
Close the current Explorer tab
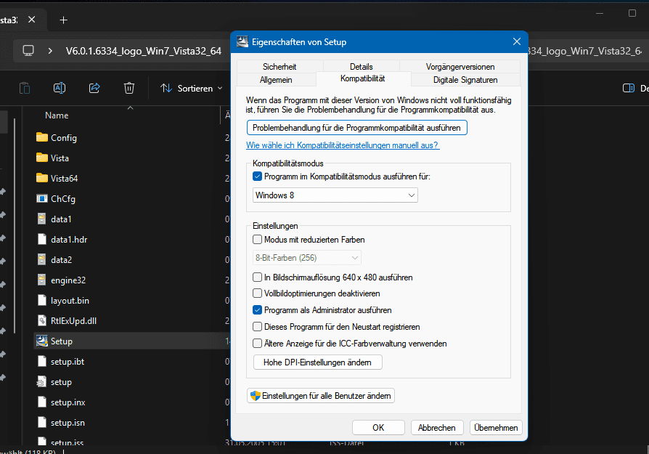point(31,20)
